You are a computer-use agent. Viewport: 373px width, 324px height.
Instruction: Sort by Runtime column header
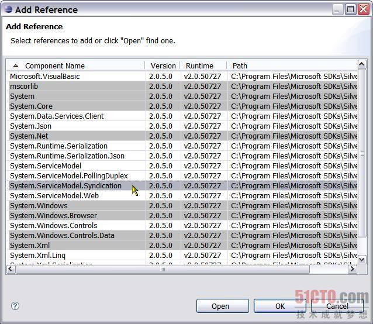(203, 66)
